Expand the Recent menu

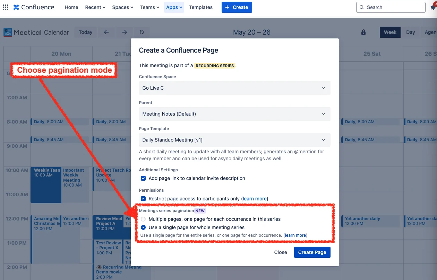(x=95, y=7)
